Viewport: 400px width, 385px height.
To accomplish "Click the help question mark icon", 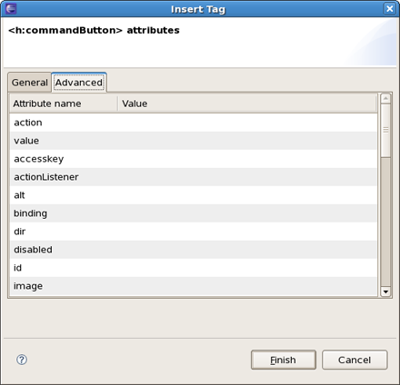I will [x=22, y=360].
